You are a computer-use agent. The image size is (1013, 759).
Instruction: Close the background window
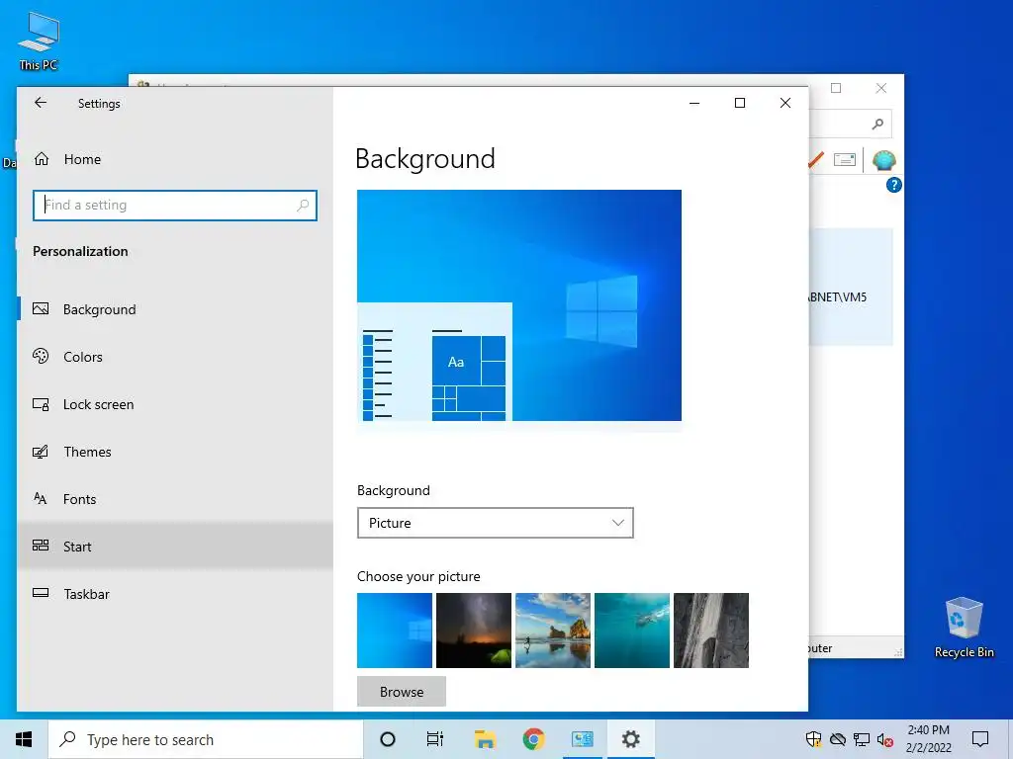point(881,88)
